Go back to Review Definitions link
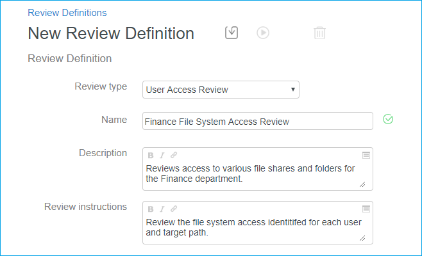Screen dimensions: 422x256 coord(67,12)
